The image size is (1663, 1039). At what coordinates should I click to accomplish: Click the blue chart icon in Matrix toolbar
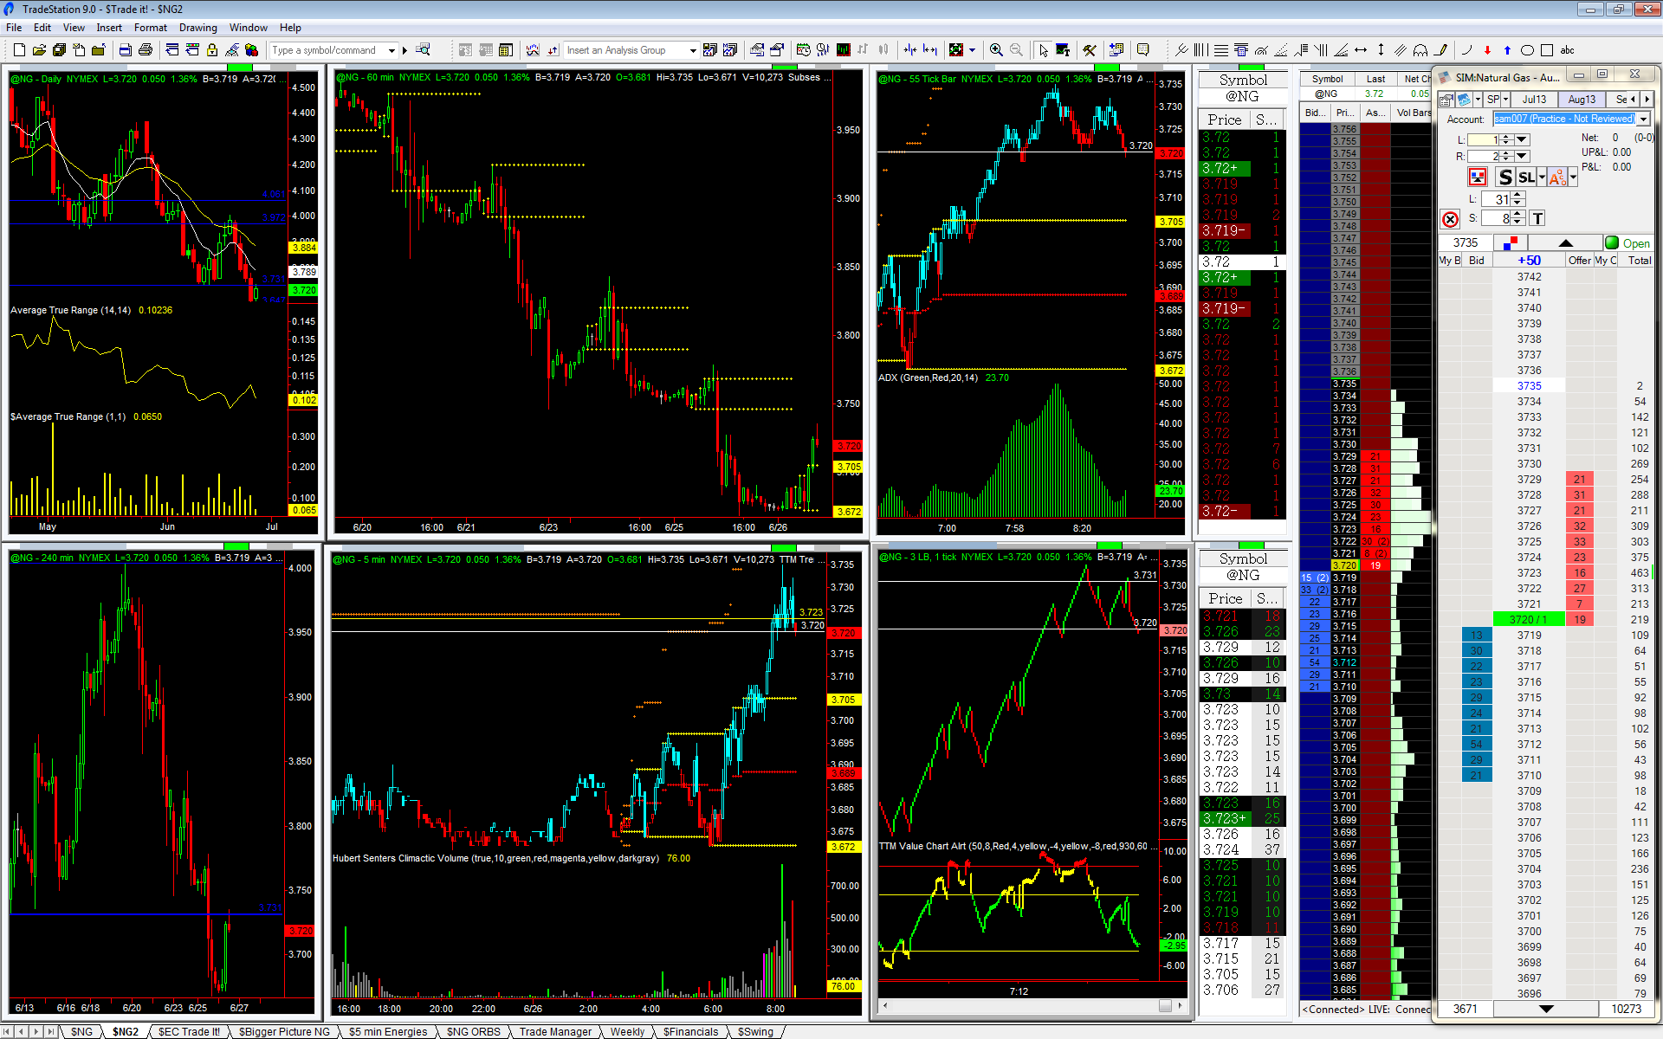[x=1464, y=100]
